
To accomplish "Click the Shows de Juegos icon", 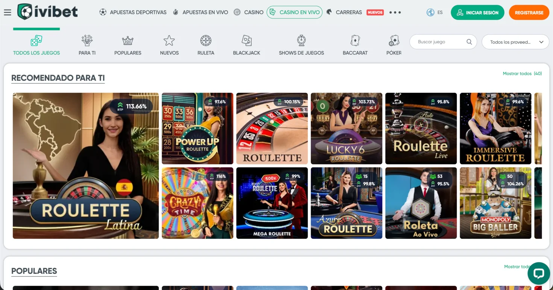I will click(301, 40).
